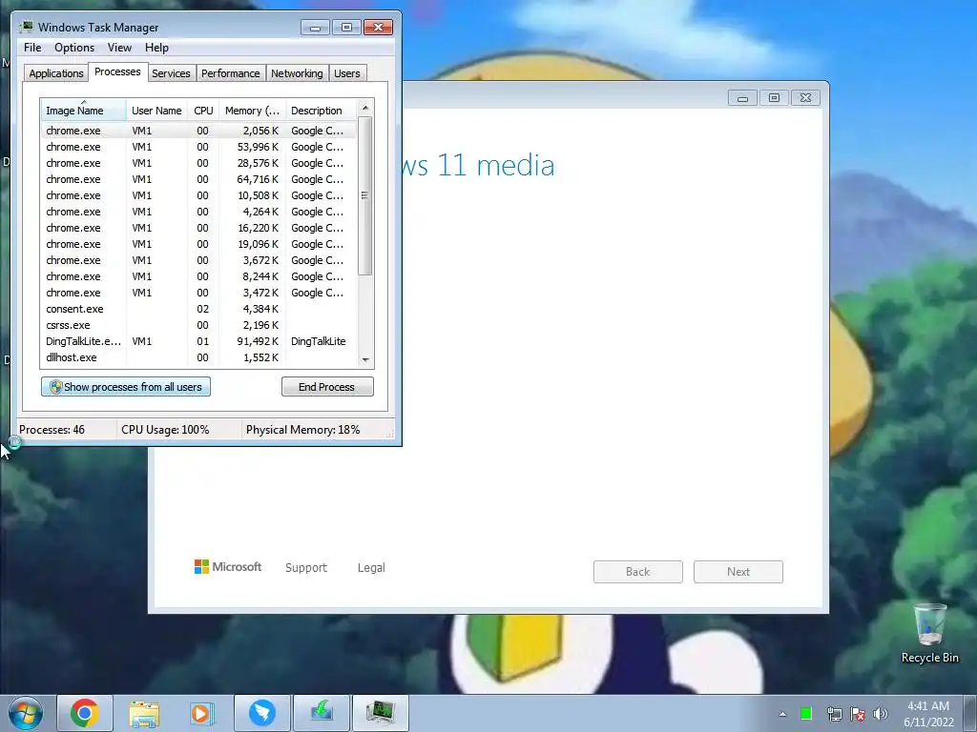Select chrome.exe using 64,716 K memory
Viewport: 977px width, 732px height.
click(x=198, y=179)
